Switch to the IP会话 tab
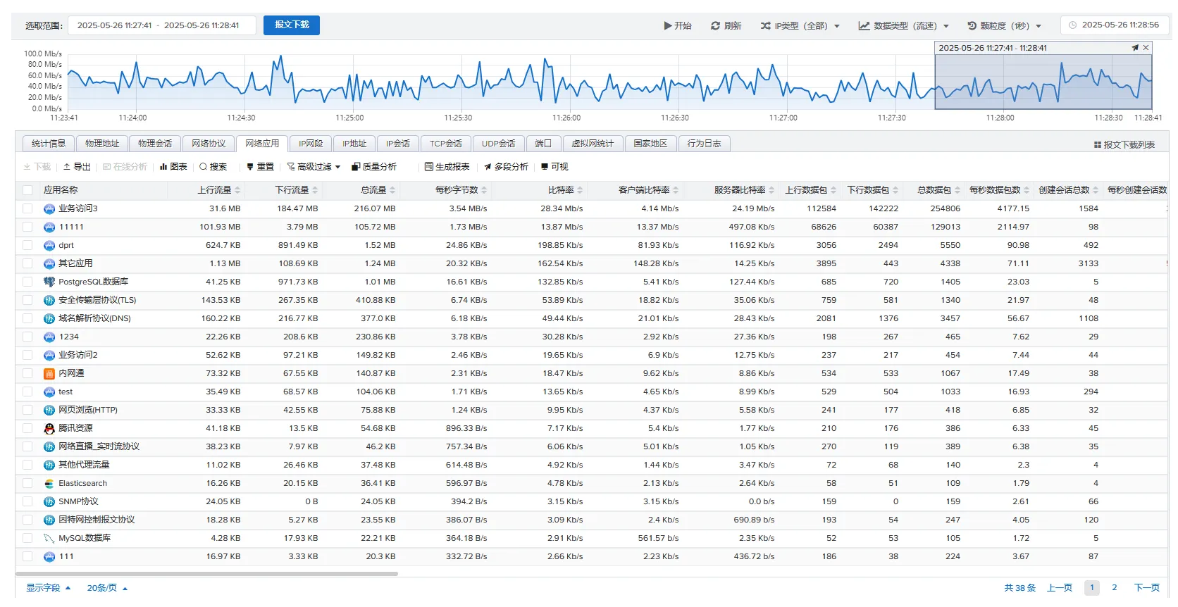 click(x=398, y=144)
